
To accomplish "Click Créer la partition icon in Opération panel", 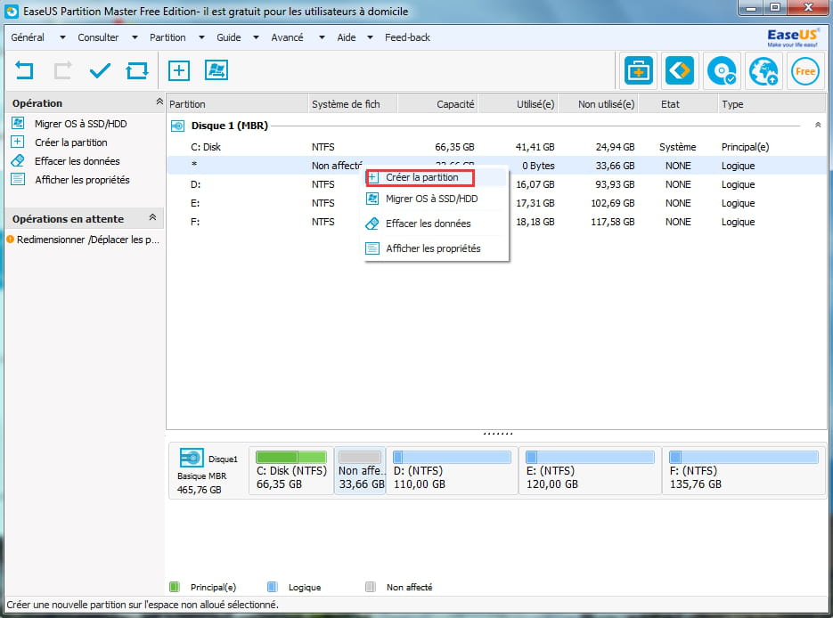I will (x=18, y=142).
